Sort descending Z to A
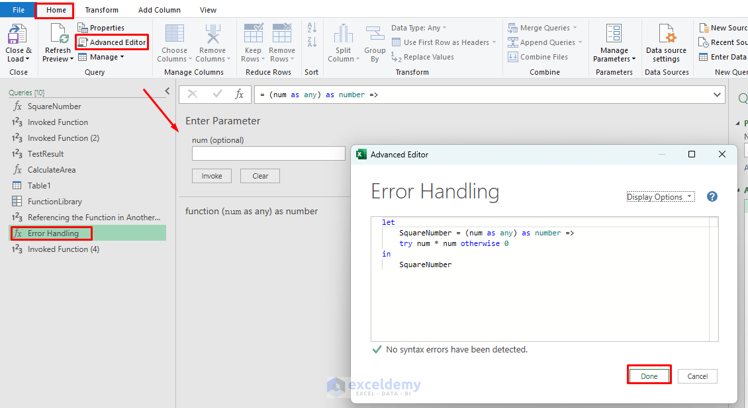 [x=312, y=42]
